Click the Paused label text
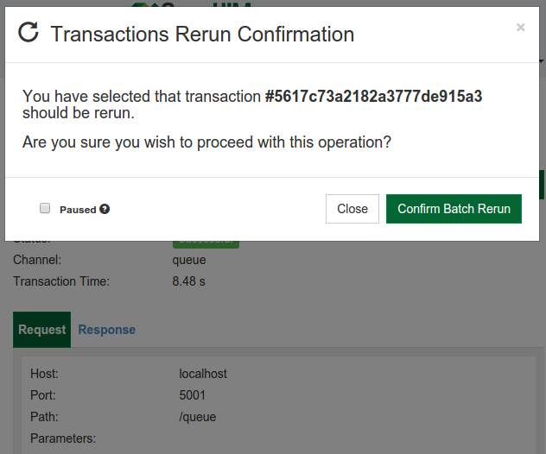The width and height of the screenshot is (546, 454). point(78,210)
